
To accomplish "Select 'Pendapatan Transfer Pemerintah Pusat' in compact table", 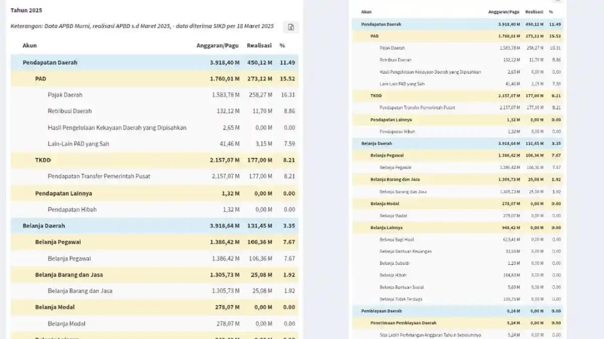I will tap(418, 107).
